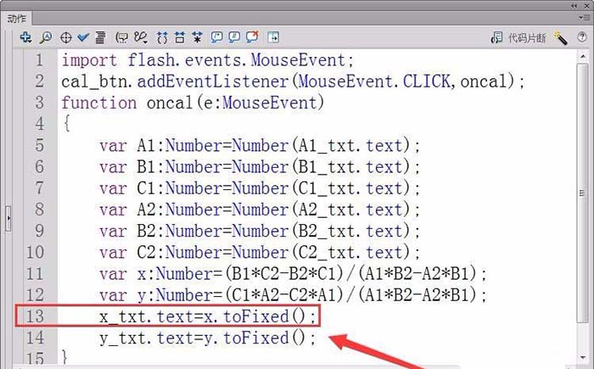Show or hide the toolbox
The image size is (594, 369).
pyautogui.click(x=273, y=37)
